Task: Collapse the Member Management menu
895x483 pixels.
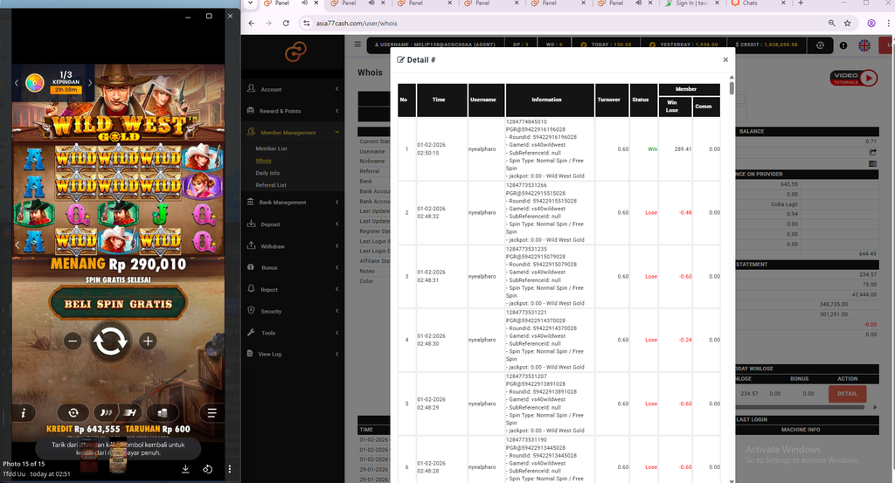Action: (293, 132)
